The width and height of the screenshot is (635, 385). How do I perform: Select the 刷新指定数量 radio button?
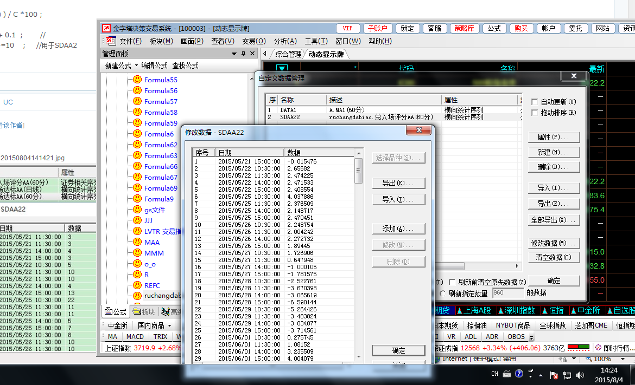[443, 293]
